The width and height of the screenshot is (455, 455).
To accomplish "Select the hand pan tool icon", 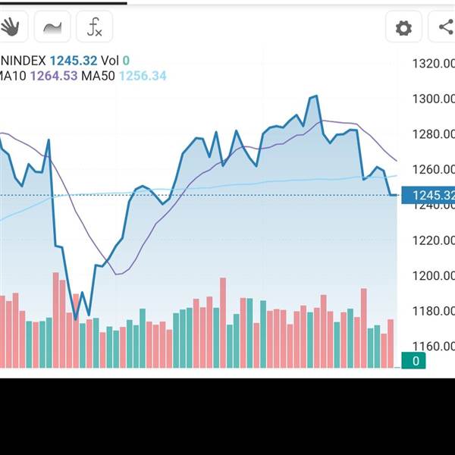I will click(11, 27).
